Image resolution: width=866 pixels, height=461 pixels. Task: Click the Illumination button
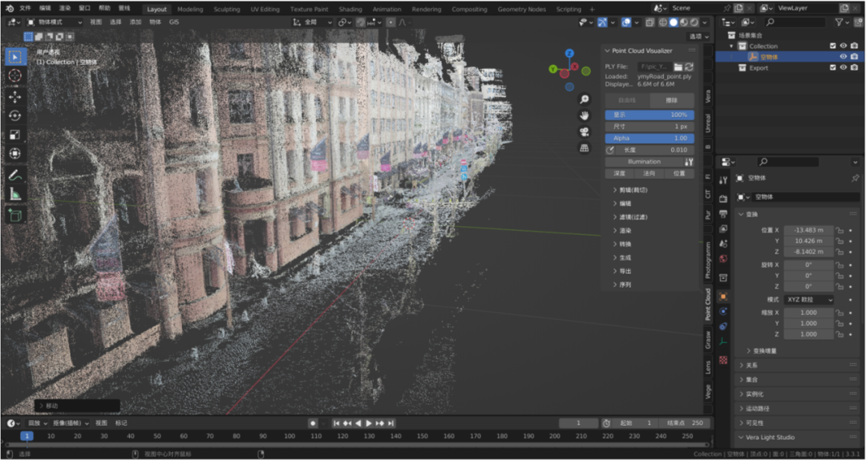pos(644,162)
